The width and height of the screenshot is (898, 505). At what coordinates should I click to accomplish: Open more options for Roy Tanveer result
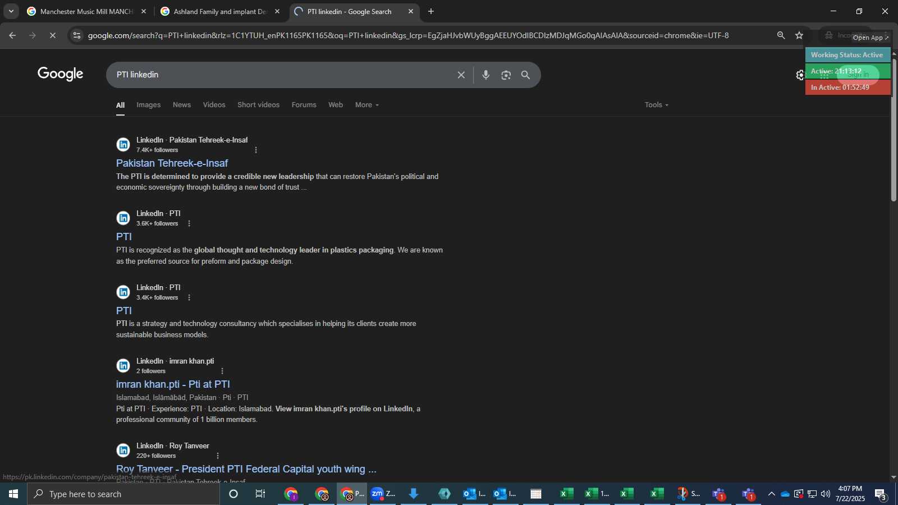[x=218, y=456]
